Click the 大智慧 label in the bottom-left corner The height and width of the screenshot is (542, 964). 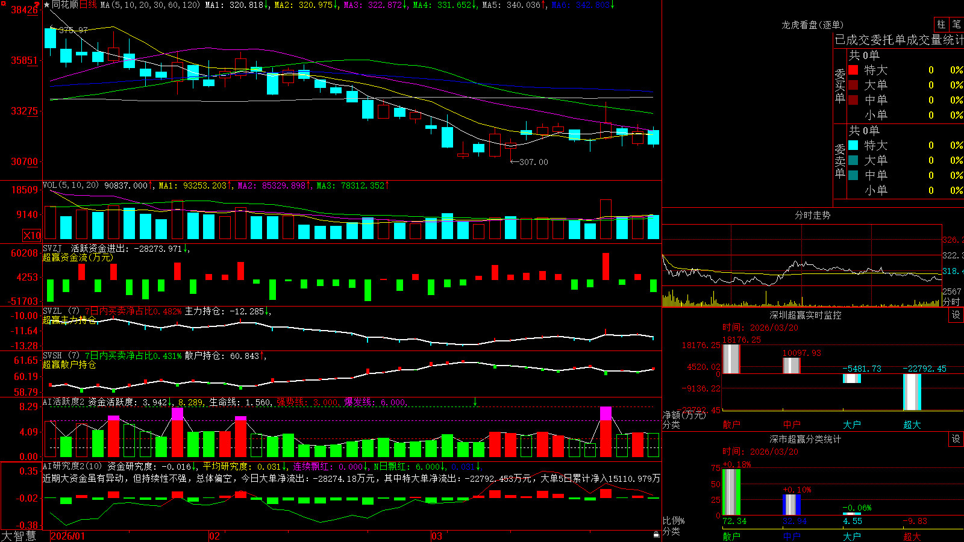click(x=19, y=535)
